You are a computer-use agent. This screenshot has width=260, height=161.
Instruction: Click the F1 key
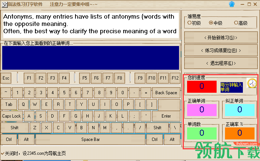coord(29,78)
